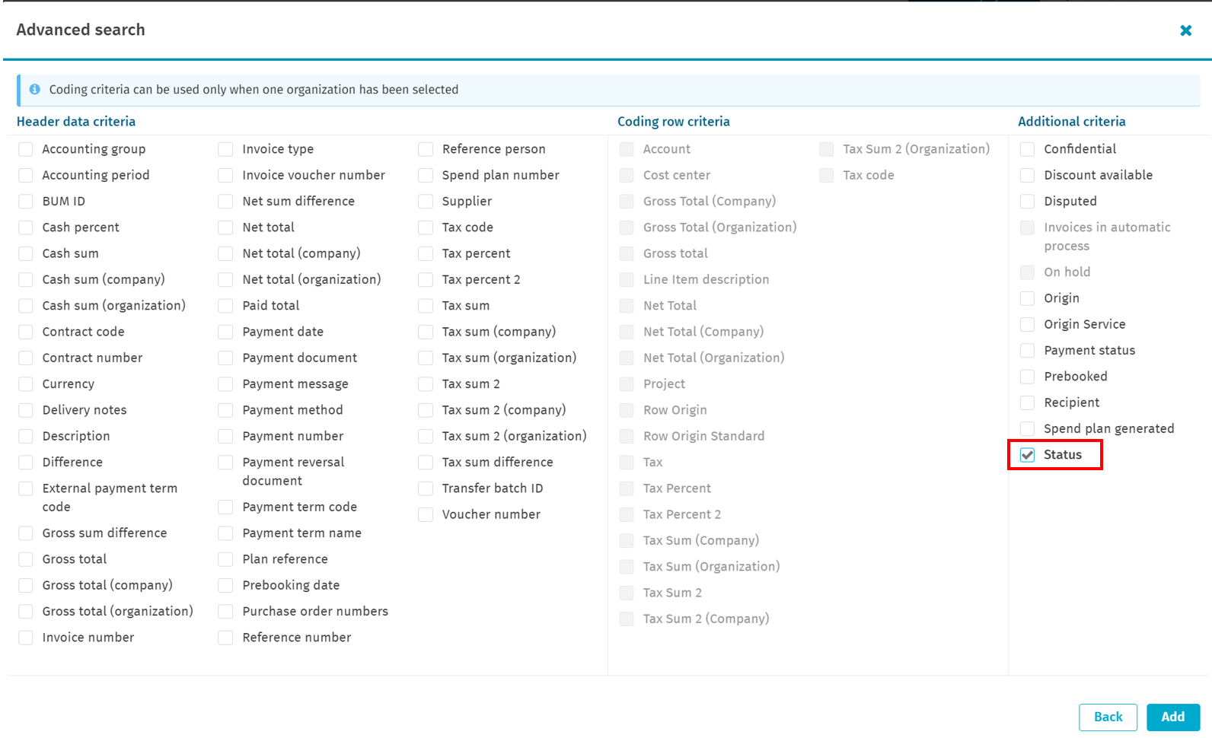Check the Payment status option
This screenshot has width=1212, height=738.
1028,351
